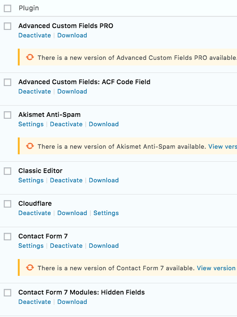Image resolution: width=237 pixels, height=317 pixels.
Task: Check the Advanced Custom Fields PRO checkbox
Action: [7, 26]
